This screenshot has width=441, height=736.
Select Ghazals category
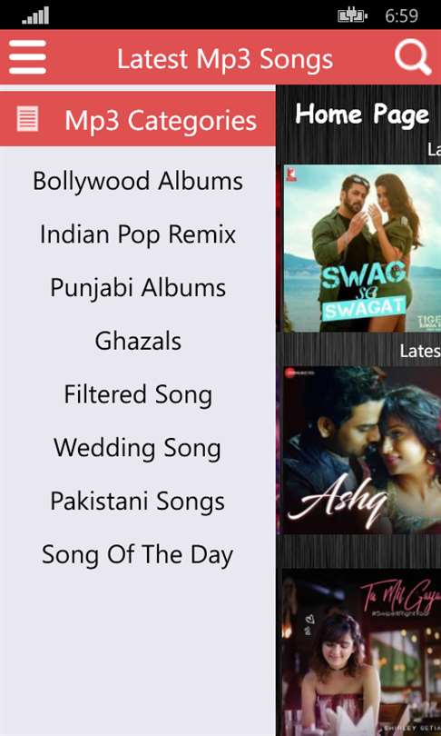click(138, 342)
